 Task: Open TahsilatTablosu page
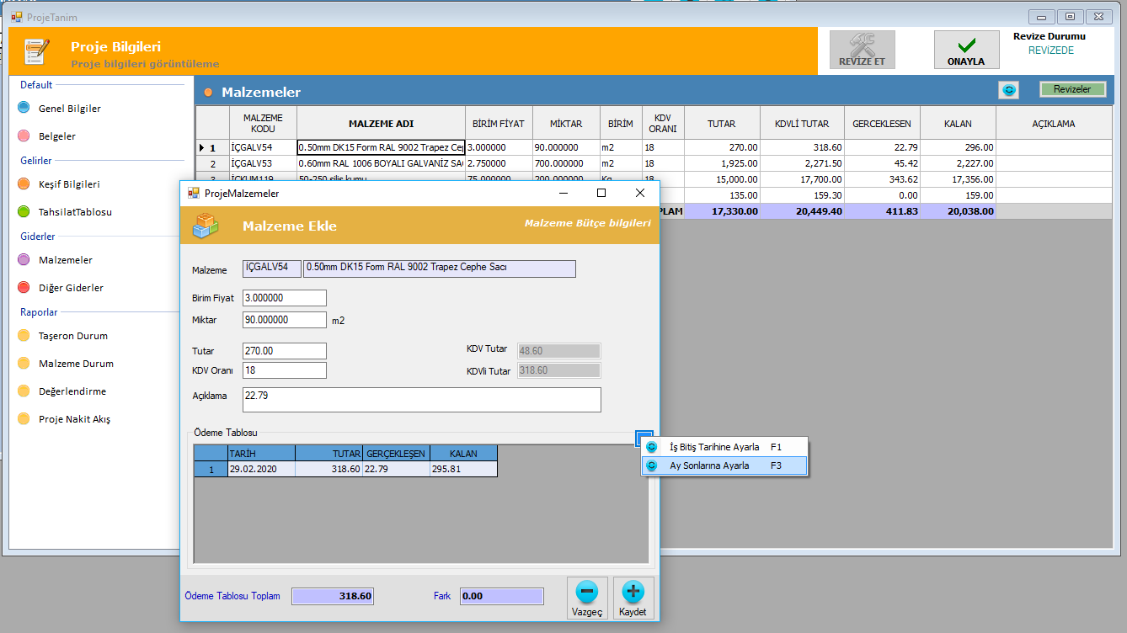75,212
